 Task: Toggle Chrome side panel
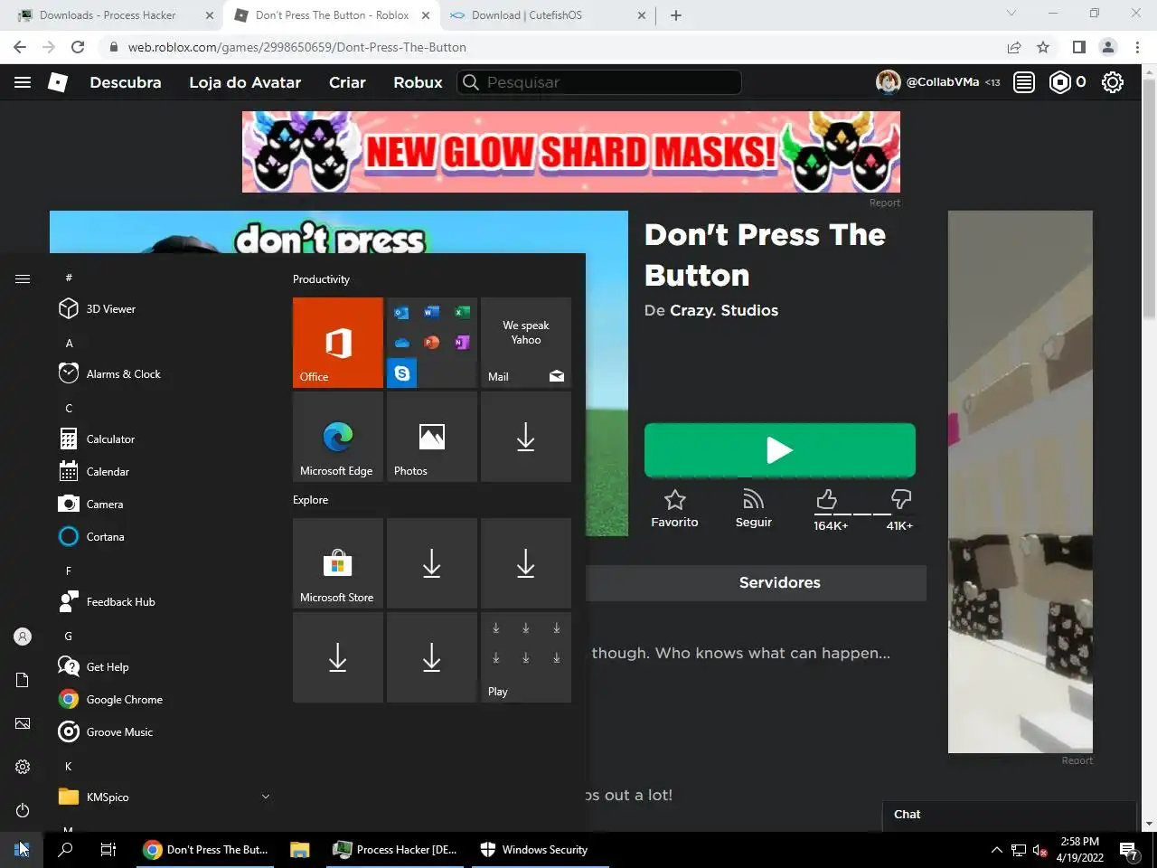1078,47
